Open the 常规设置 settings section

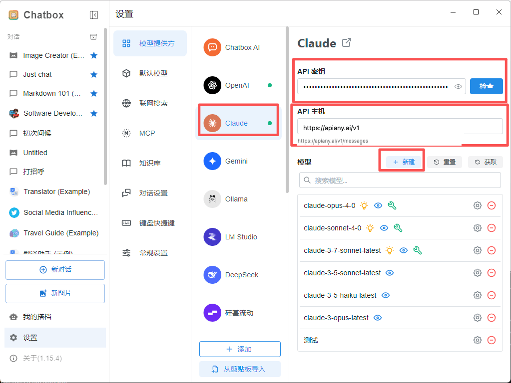coord(150,253)
